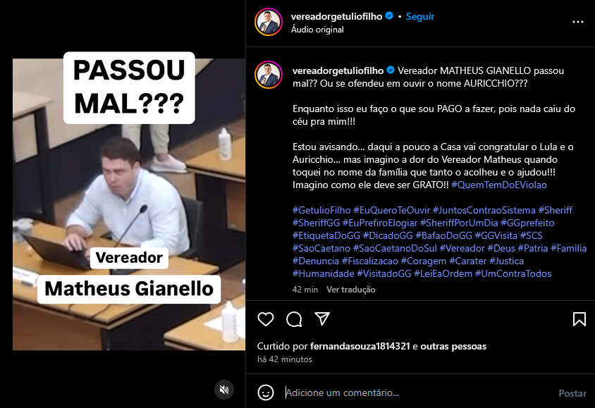Open the emoji picker smiley icon
The image size is (595, 408).
(266, 392)
